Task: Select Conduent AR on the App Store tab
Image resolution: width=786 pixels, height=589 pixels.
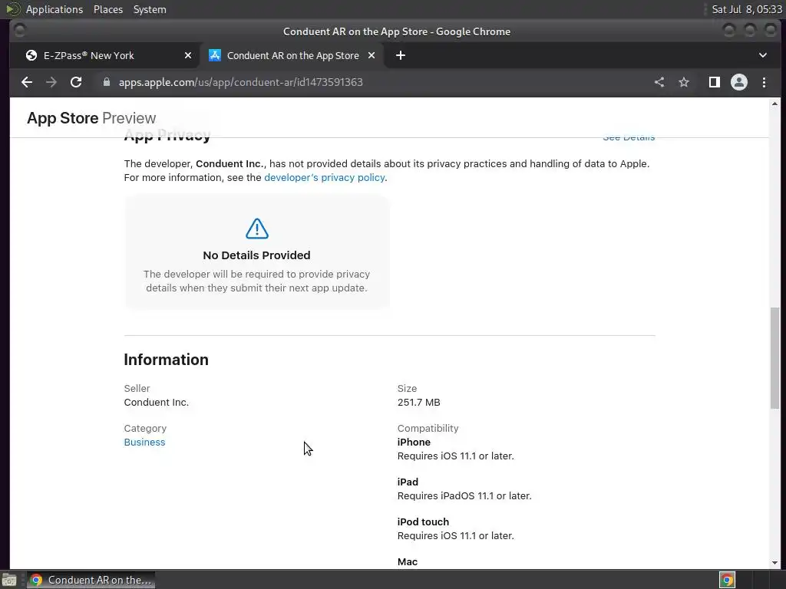Action: (292, 55)
